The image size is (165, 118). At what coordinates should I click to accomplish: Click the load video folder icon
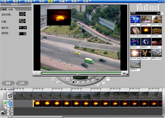tap(163, 13)
